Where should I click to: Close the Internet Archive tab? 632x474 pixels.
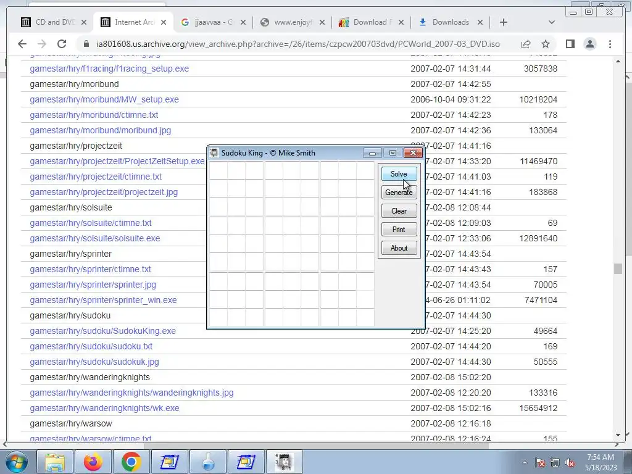click(x=163, y=22)
